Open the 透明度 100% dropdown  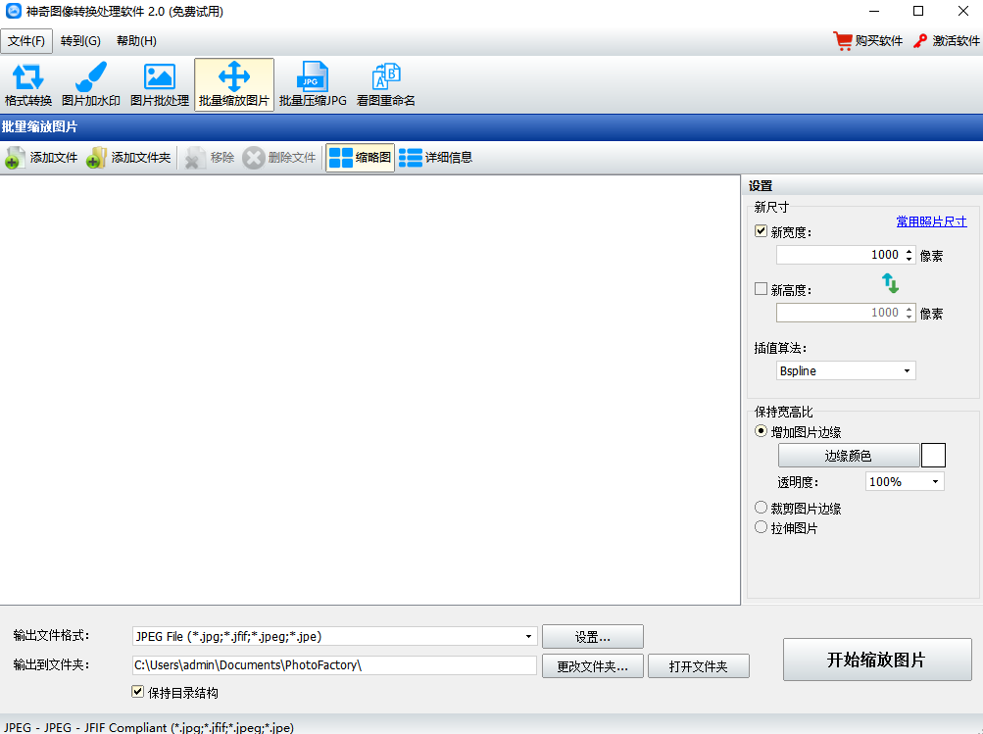tap(905, 481)
